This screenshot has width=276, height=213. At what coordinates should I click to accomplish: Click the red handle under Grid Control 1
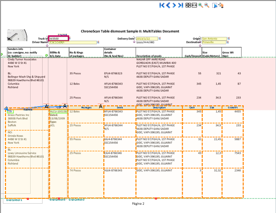tap(28, 199)
